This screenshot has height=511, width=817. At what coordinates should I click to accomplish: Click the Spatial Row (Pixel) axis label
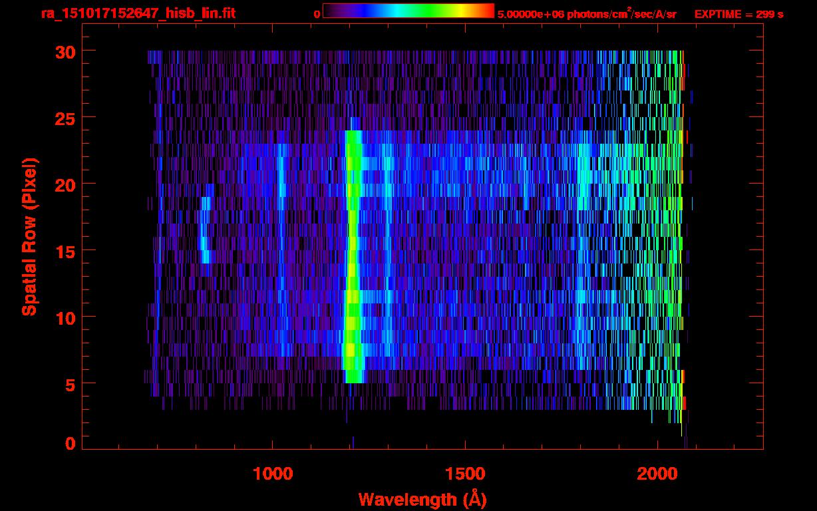click(29, 236)
